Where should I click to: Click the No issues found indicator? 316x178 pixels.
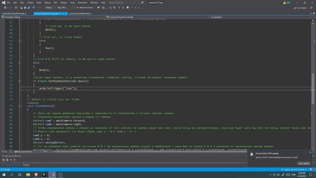click(23, 152)
